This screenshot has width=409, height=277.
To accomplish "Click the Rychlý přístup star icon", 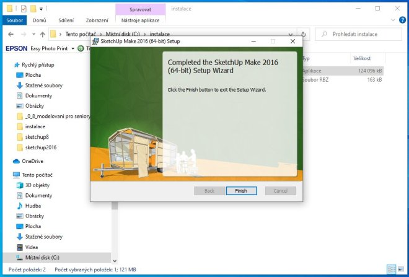I will pos(17,65).
